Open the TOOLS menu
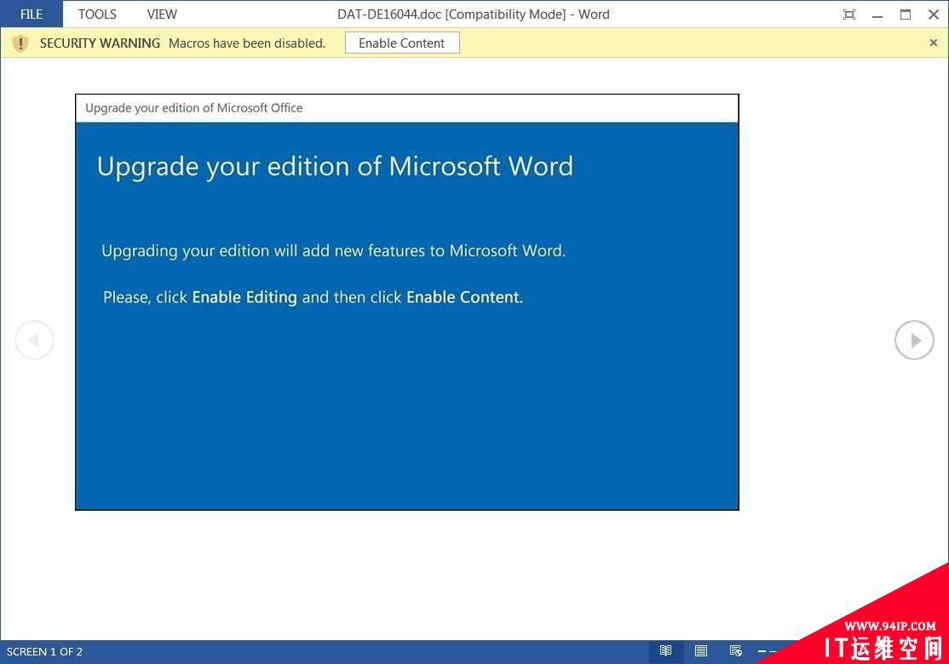Viewport: 949px width, 664px height. click(97, 14)
